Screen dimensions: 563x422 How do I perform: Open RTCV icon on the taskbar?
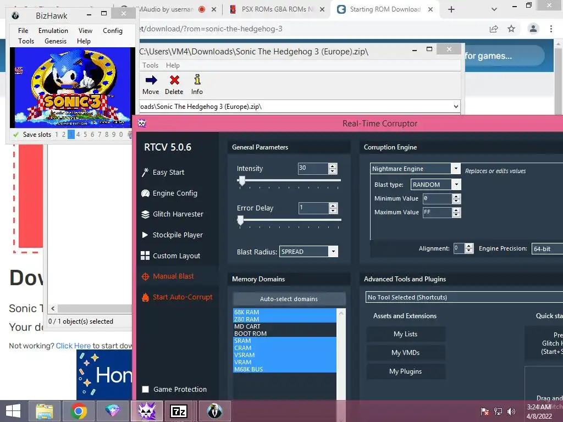pos(147,411)
